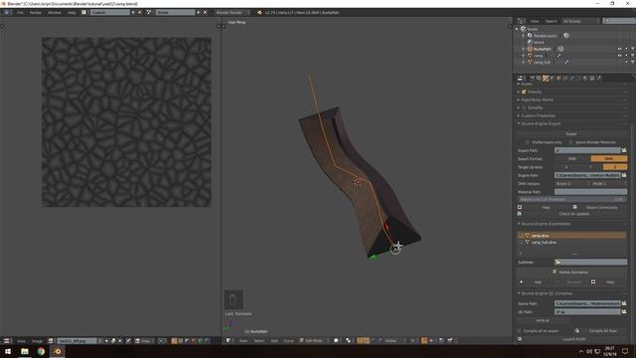Toggle visibility eye for ramp object
The image size is (636, 358).
(619, 56)
